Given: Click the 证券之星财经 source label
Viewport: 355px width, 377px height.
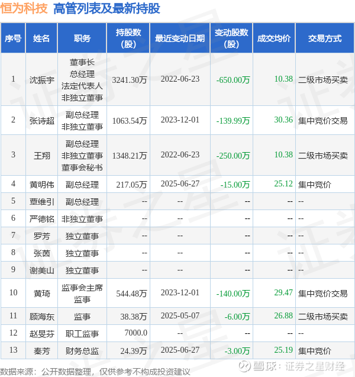Looking at the screenshot, I should [315, 366].
